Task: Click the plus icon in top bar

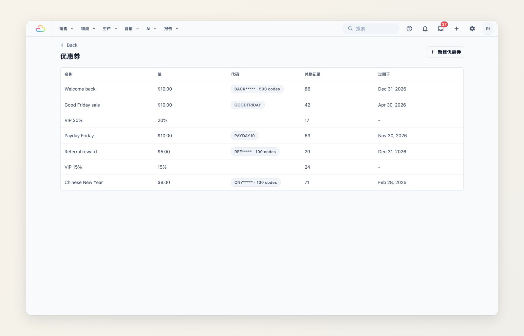Action: pyautogui.click(x=457, y=29)
